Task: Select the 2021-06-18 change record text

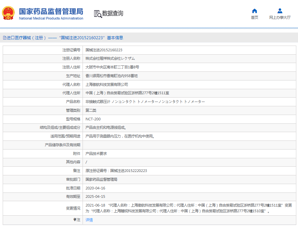Action: [189, 208]
